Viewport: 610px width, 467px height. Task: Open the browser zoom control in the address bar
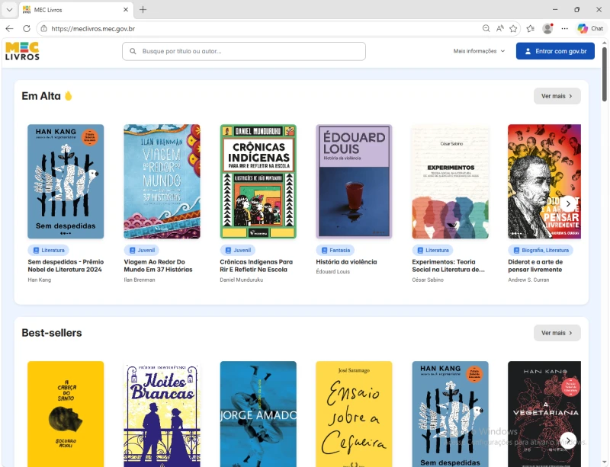point(486,28)
